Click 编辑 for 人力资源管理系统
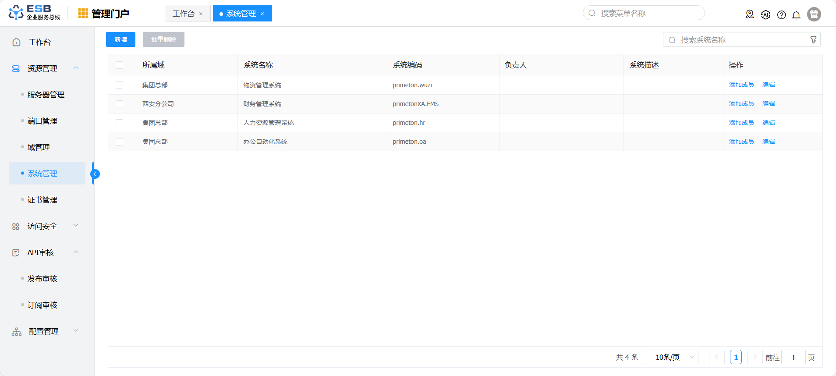The image size is (836, 376). tap(769, 123)
